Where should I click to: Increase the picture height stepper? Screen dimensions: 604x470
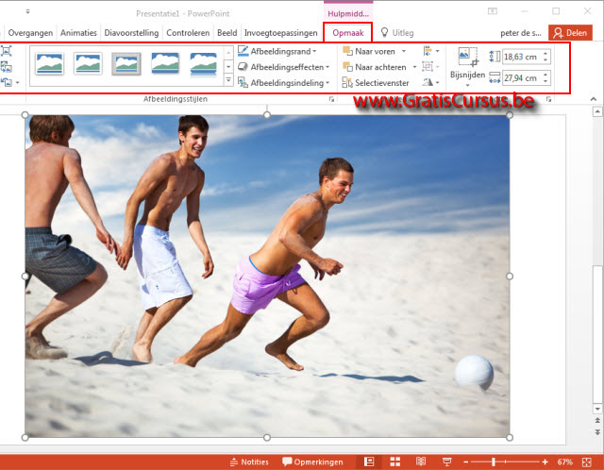coord(545,54)
